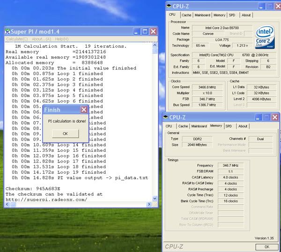Click OK button in lower CPU-Z window
Screen dimensions: 281x252
267,247
